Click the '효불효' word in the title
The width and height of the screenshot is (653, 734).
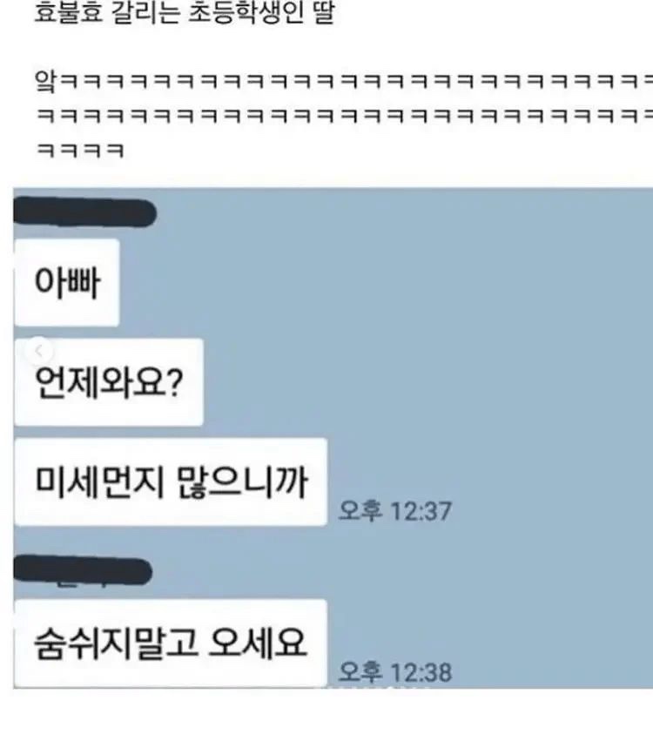click(x=68, y=11)
